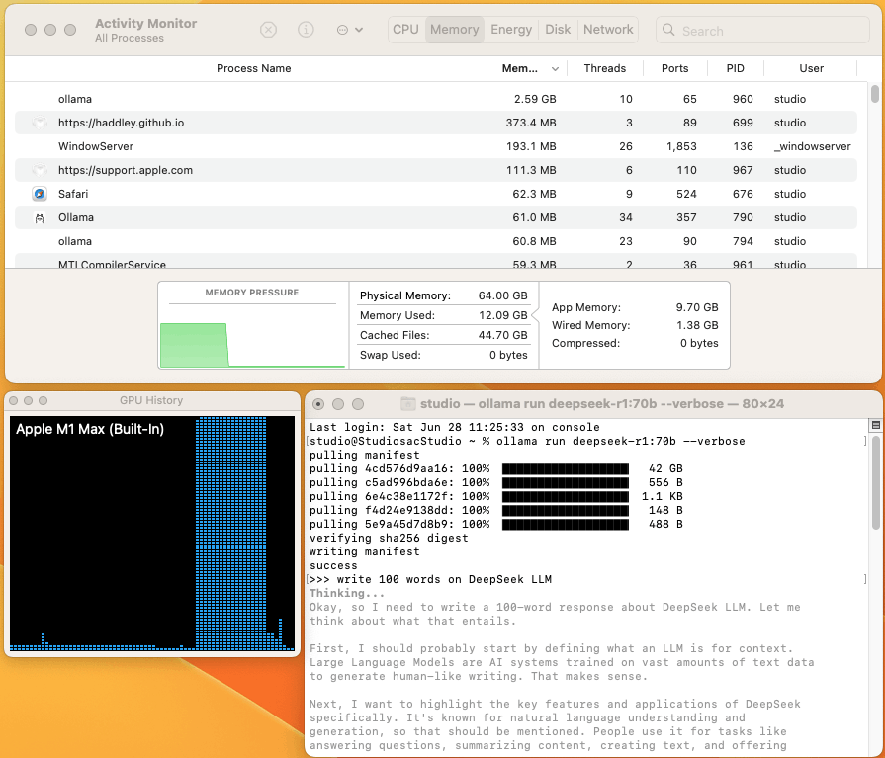This screenshot has height=758, width=885.
Task: Click the shield icon beside https://support.apple.com
Action: point(40,170)
